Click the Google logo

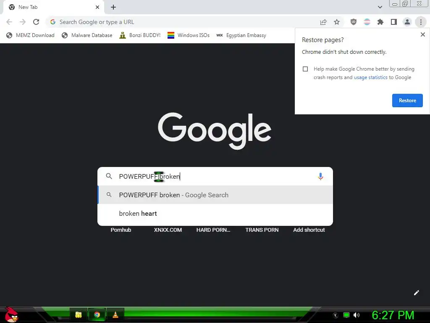[215, 131]
